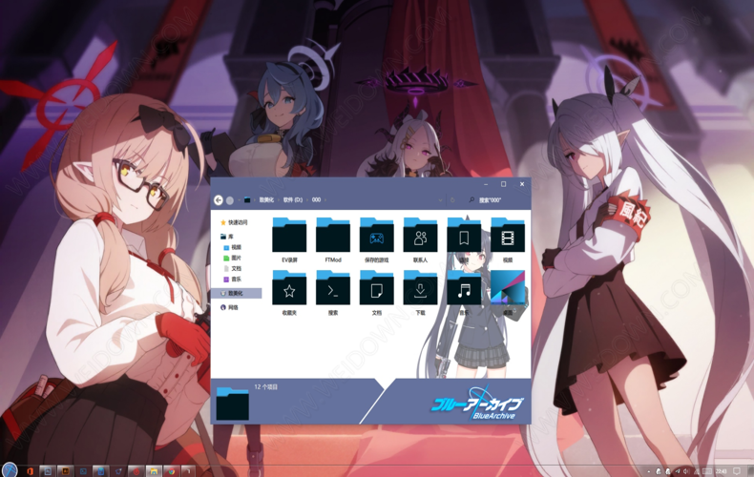The height and width of the screenshot is (477, 754).
Task: Open File Explorer taskbar icon
Action: (x=154, y=471)
